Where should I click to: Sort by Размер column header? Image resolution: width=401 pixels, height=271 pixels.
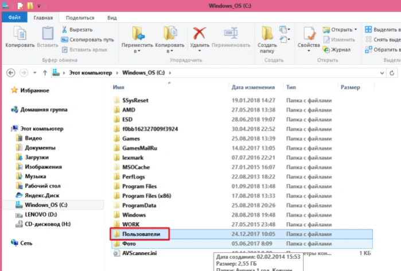point(351,87)
